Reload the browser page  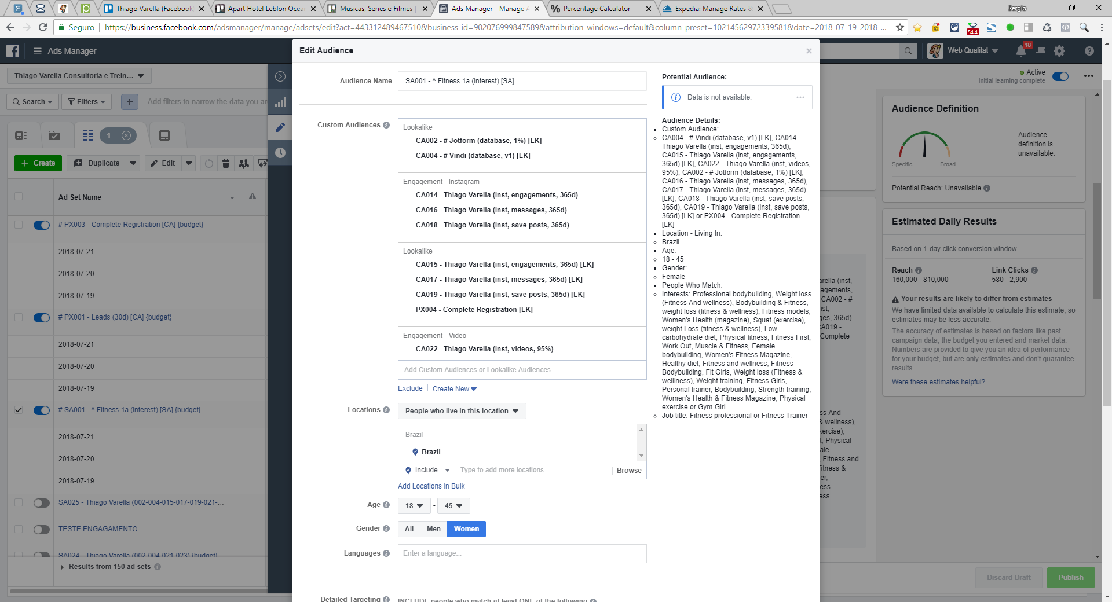[x=43, y=27]
